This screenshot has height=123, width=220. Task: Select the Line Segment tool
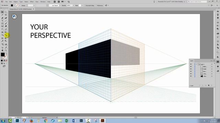point(6,21)
